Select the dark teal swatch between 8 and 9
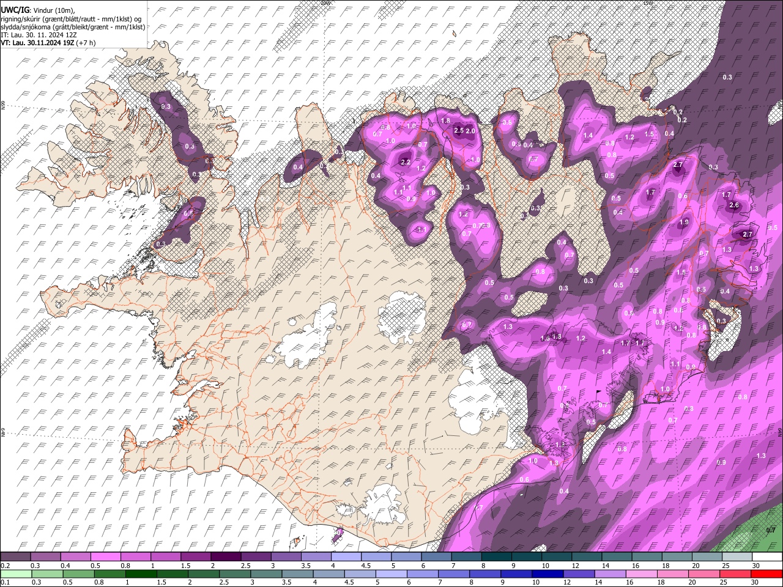This screenshot has height=587, width=783. click(x=497, y=557)
